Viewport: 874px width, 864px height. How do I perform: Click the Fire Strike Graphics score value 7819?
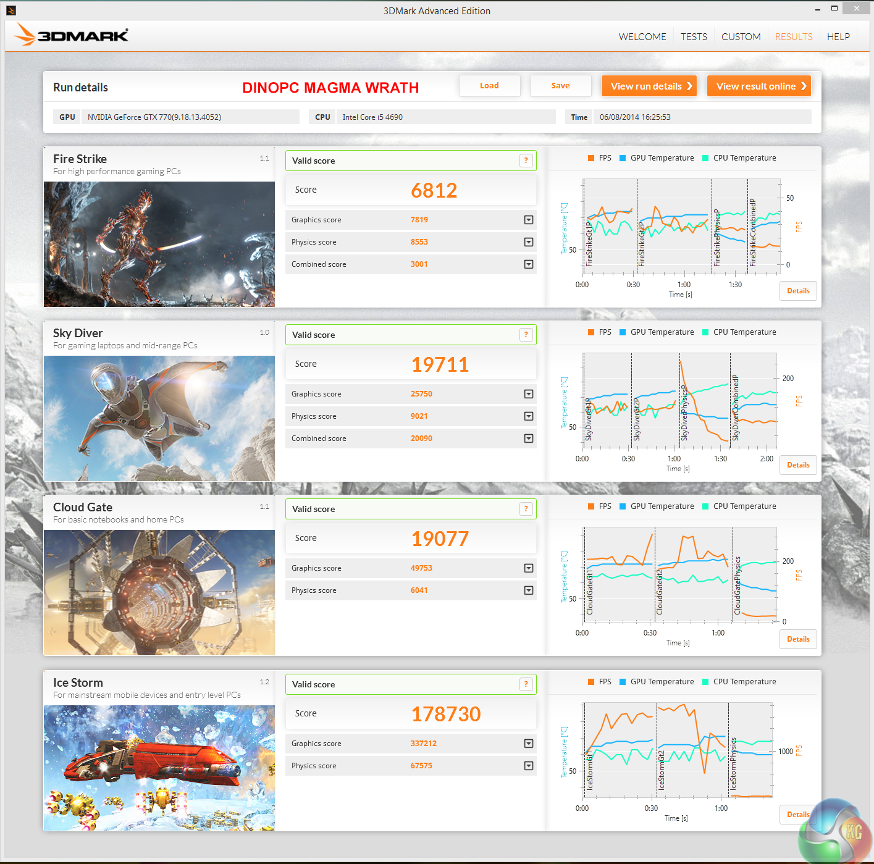pos(419,220)
